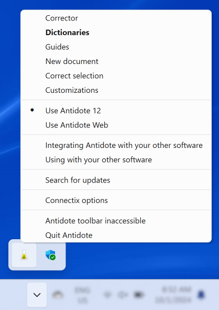Open the notification bell in the taskbar
Viewport: 219px width, 310px height.
click(201, 295)
